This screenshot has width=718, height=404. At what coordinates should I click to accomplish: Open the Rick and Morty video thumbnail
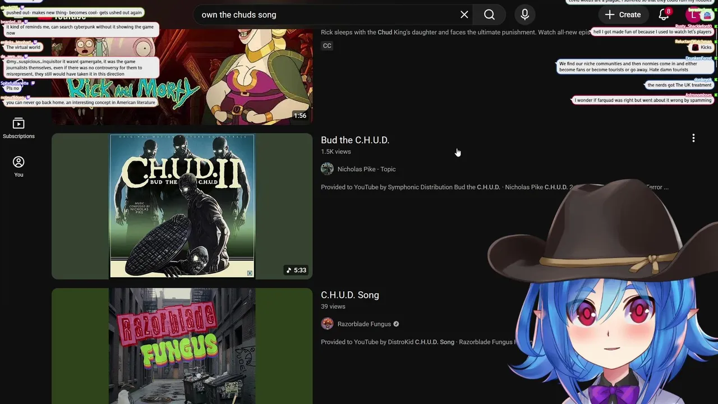coord(182,76)
